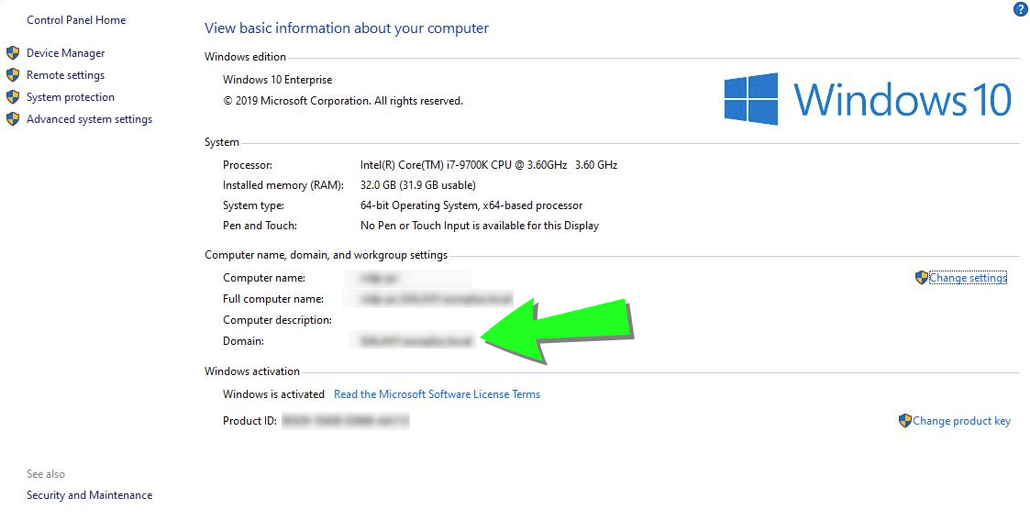This screenshot has width=1030, height=520.
Task: Click the System type label
Action: point(253,205)
